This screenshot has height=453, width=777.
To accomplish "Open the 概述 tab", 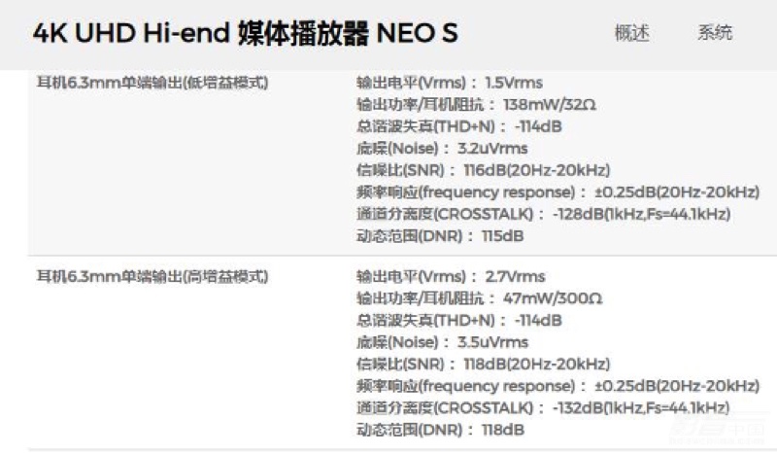I will point(632,33).
